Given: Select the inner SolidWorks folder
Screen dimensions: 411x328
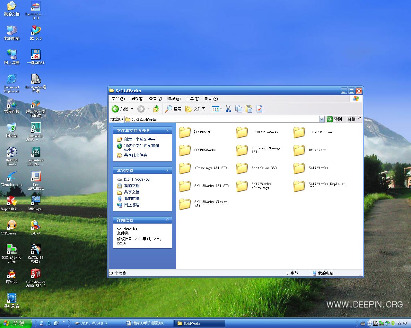Looking at the screenshot, I should [x=311, y=168].
